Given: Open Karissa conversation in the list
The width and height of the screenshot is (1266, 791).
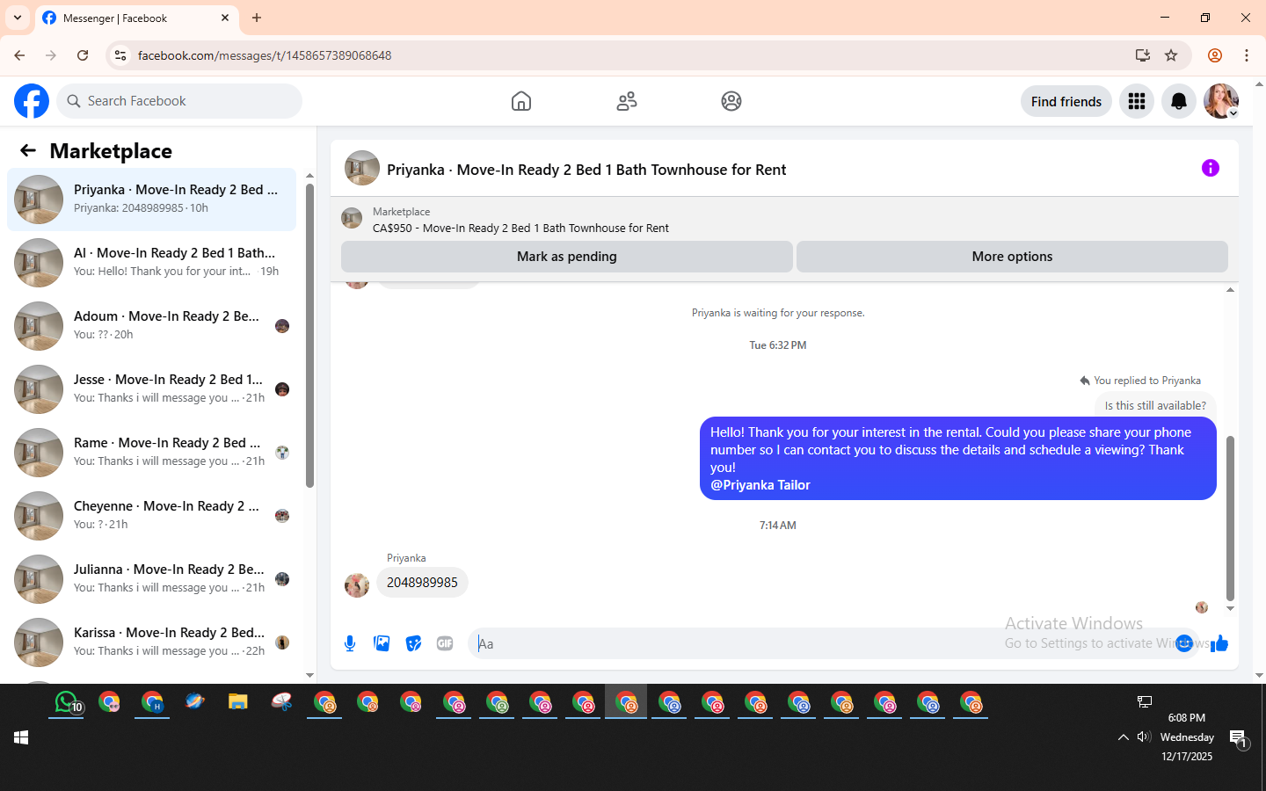Looking at the screenshot, I should (x=152, y=642).
